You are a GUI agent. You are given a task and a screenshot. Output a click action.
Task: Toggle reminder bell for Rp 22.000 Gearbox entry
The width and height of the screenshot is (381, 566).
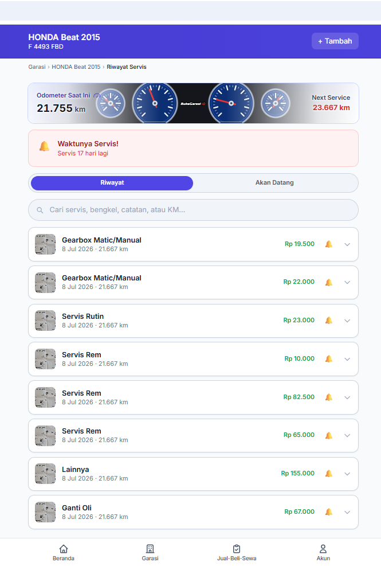point(329,282)
